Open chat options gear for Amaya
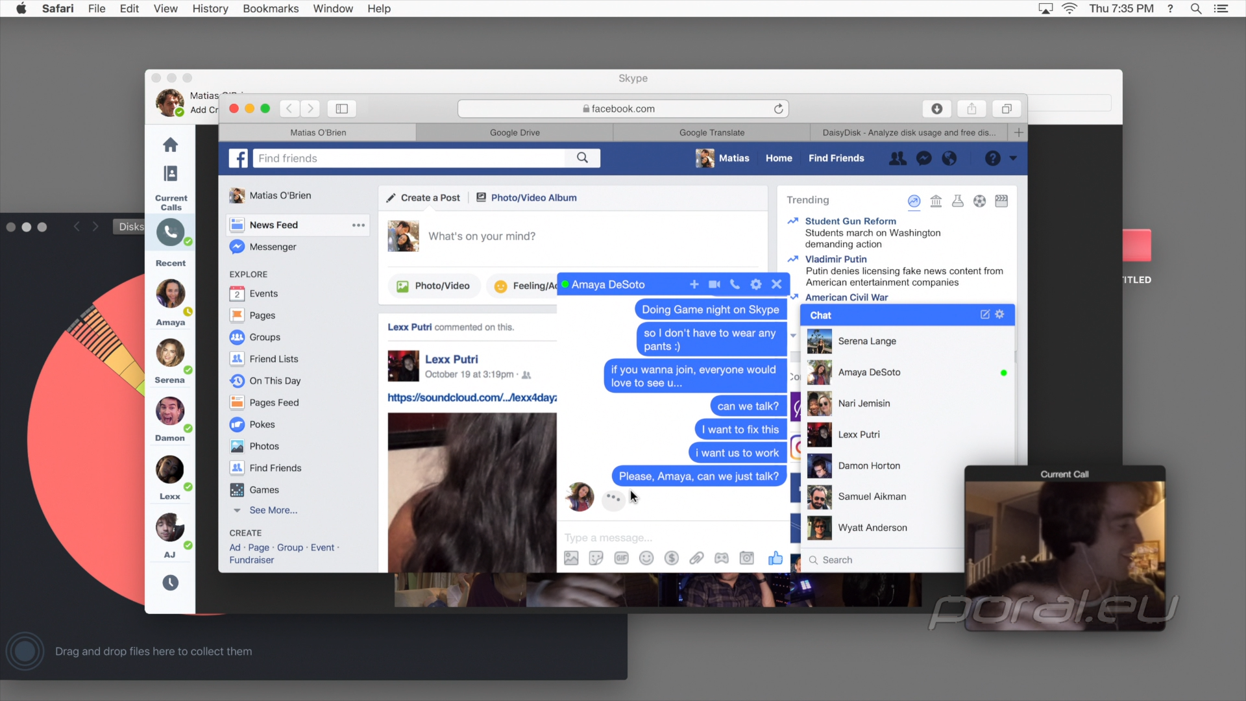The width and height of the screenshot is (1246, 701). tap(756, 284)
